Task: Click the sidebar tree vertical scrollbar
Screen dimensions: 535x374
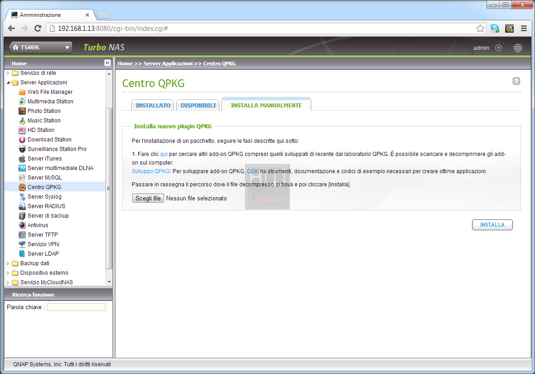Action: 109,188
